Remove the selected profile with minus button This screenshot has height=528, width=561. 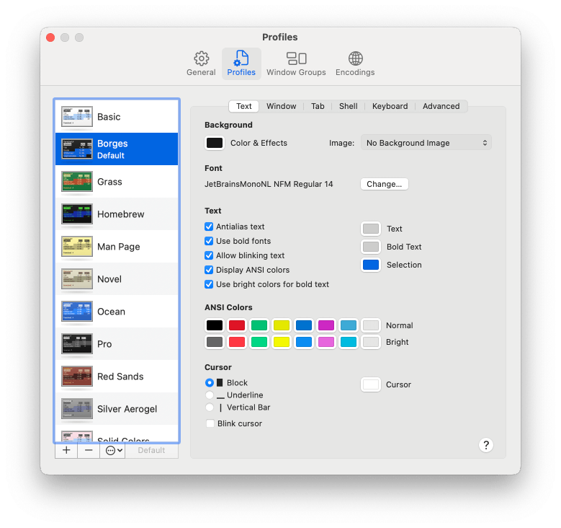pos(89,450)
